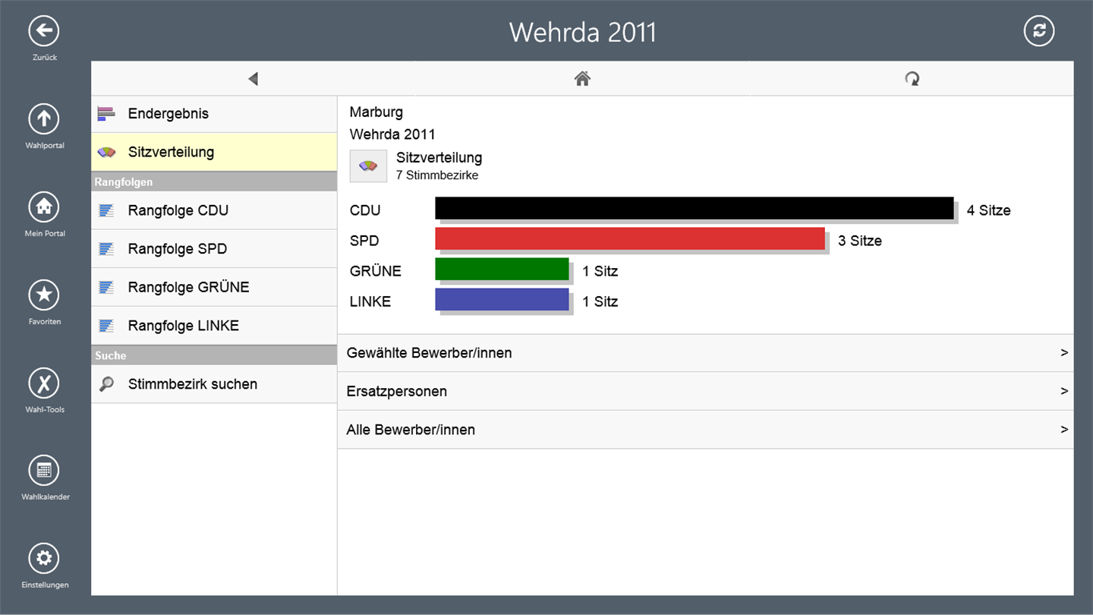Click the sync icon in top-right corner
This screenshot has width=1093, height=615.
1039,31
